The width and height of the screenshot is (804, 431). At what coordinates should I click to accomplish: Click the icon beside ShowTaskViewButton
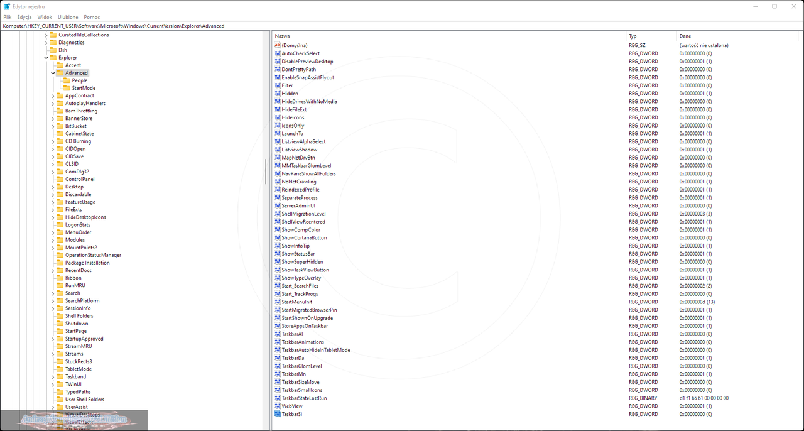[277, 270]
